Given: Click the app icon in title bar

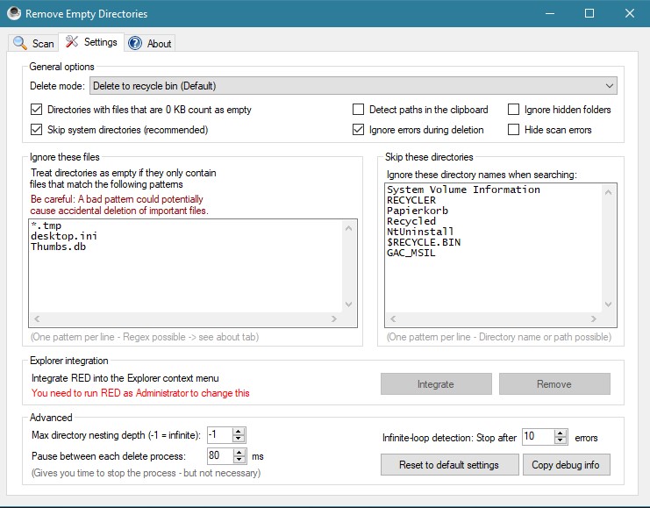Looking at the screenshot, I should 13,14.
